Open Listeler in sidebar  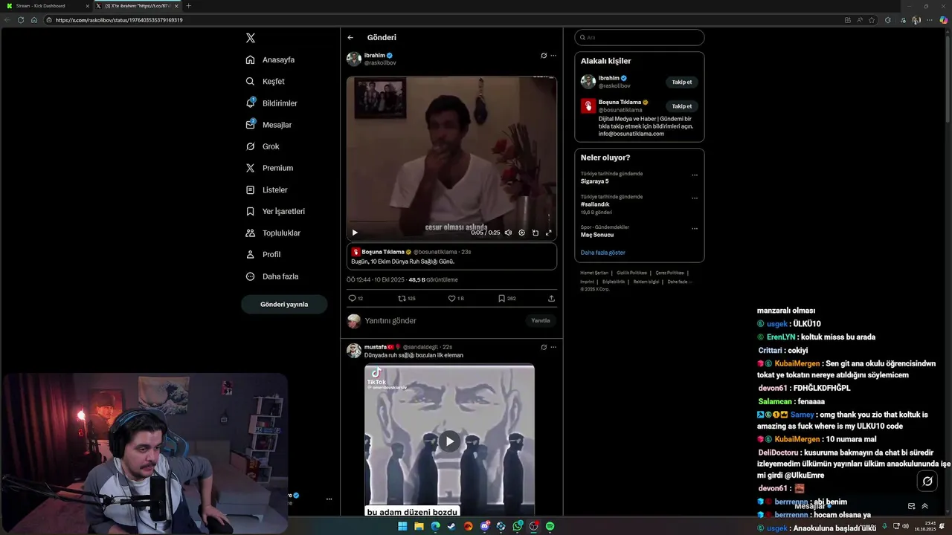click(267, 189)
